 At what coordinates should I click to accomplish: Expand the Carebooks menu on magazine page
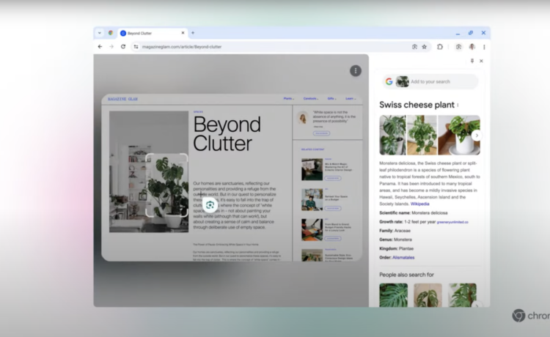311,99
